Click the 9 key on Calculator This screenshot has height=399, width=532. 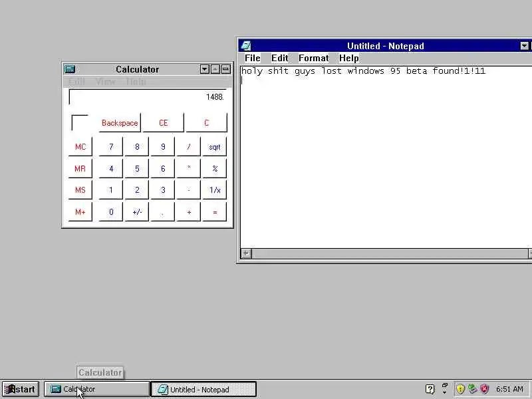163,146
